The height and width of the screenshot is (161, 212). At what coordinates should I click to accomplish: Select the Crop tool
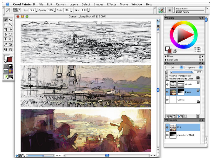coord(6,29)
